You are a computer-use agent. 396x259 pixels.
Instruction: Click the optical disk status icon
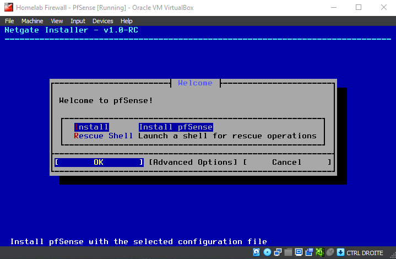[267, 252]
